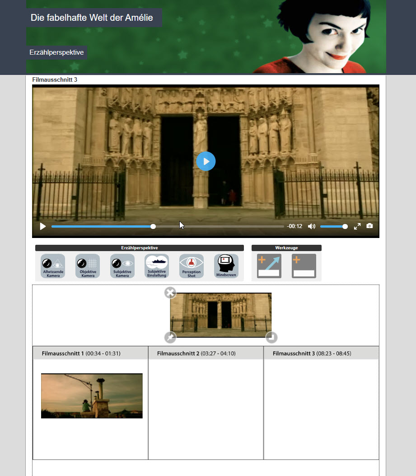Remove the cathedral snapshot with X handle
This screenshot has height=476, width=416.
point(170,293)
